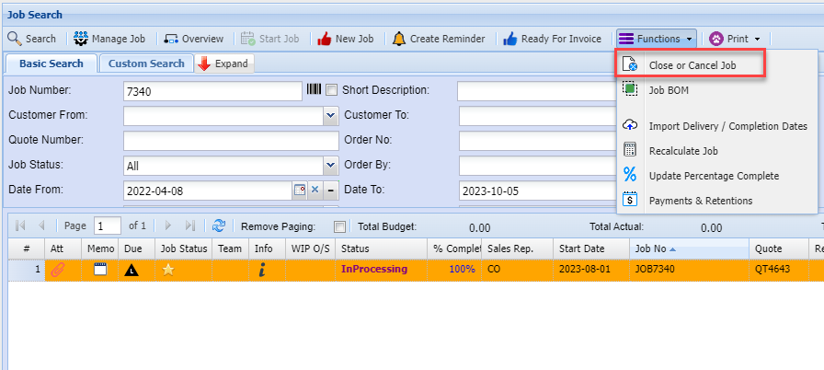This screenshot has width=824, height=370.
Task: Open the Print dropdown menu
Action: 735,39
